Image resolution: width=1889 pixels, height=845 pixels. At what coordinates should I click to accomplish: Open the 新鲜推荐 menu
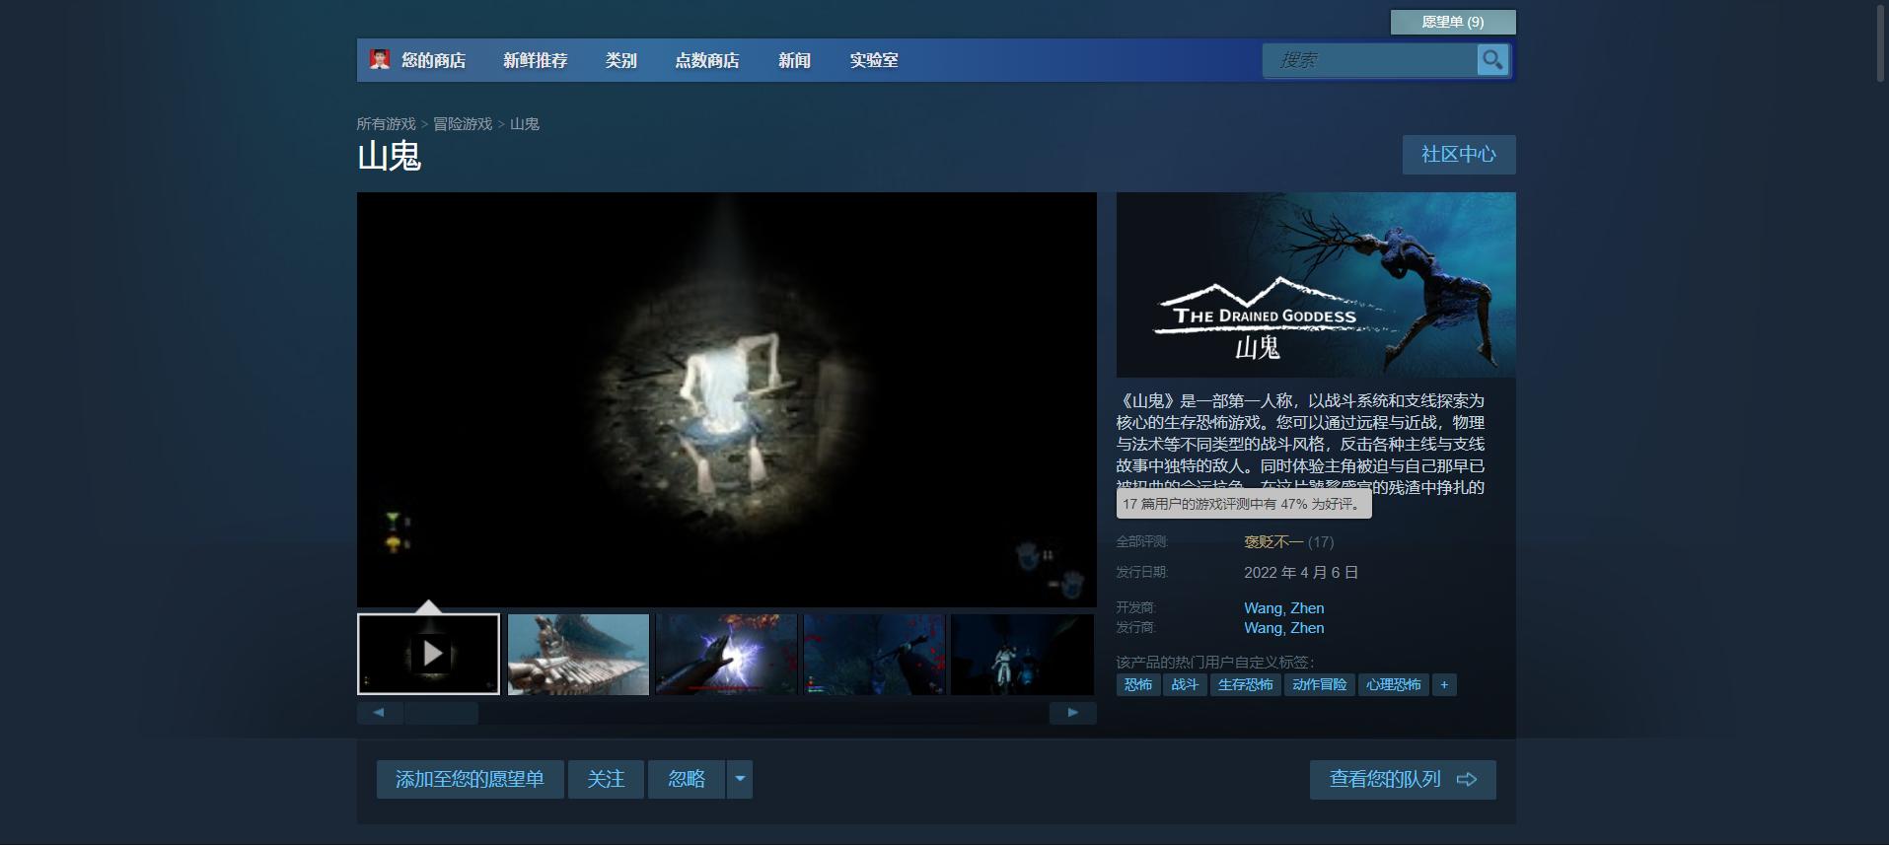535,60
